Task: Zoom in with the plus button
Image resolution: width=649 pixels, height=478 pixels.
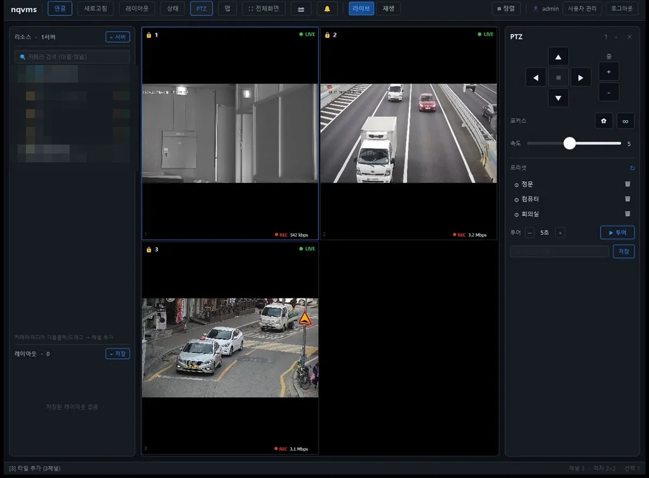Action: 608,71
